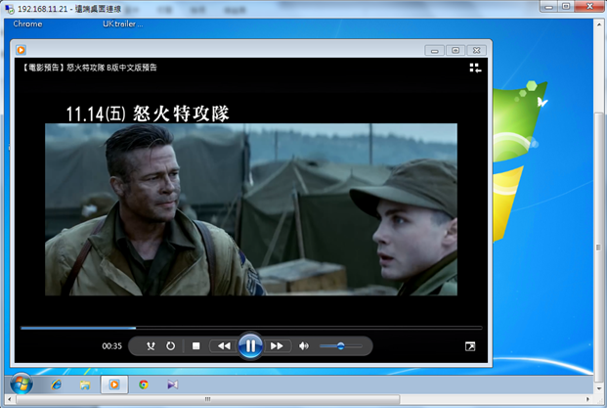Stop the video with the square button
The width and height of the screenshot is (607, 408).
coord(195,345)
